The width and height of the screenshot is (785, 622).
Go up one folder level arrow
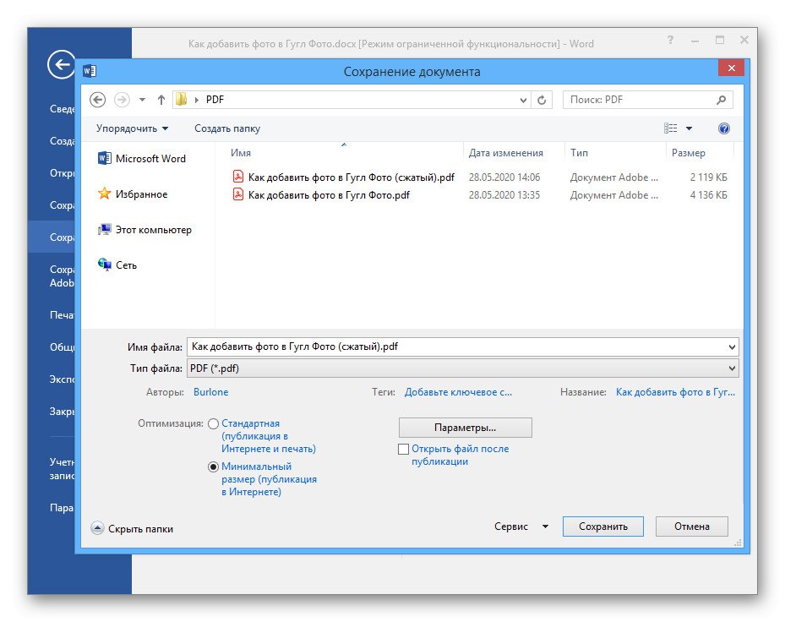point(161,101)
